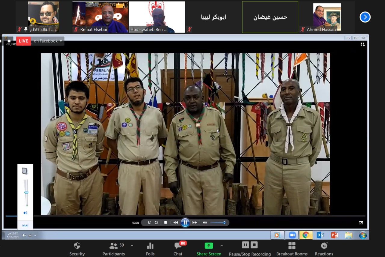This screenshot has height=257, width=385.
Task: Click the green Share Screen icon
Action: 209,246
